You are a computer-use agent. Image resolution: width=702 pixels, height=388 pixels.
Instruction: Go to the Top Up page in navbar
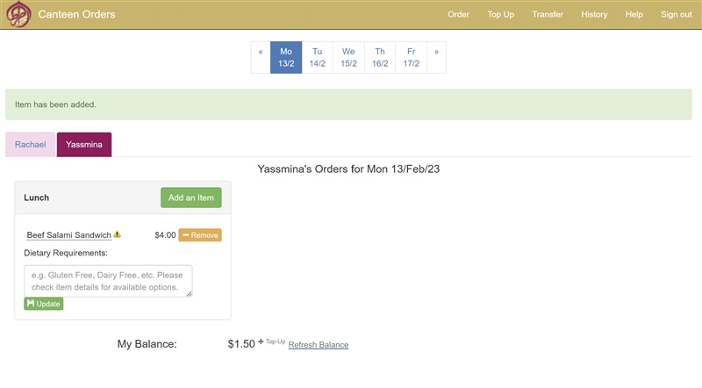pyautogui.click(x=500, y=14)
